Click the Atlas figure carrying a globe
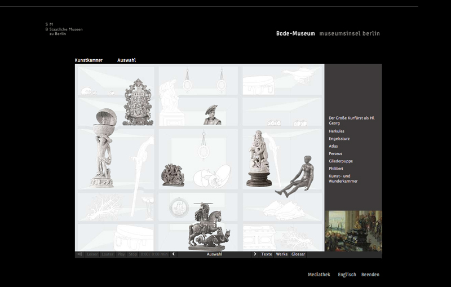This screenshot has height=287, width=451. click(x=103, y=148)
